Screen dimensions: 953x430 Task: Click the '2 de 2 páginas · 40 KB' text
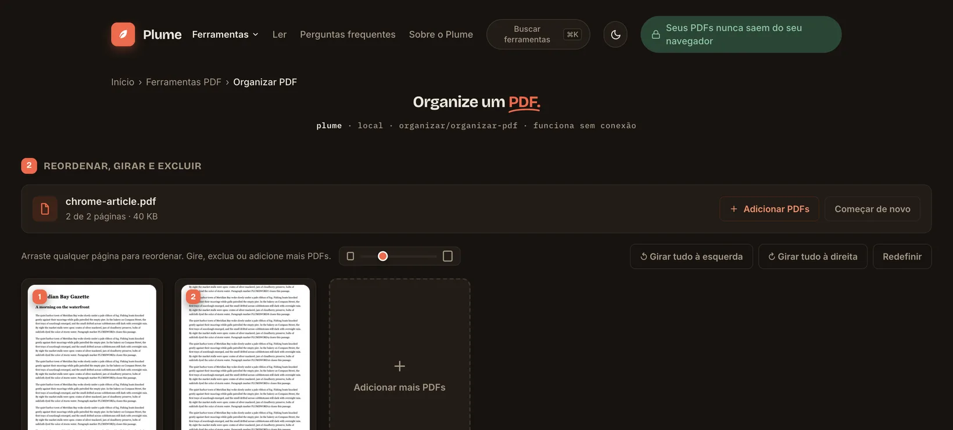tap(112, 216)
